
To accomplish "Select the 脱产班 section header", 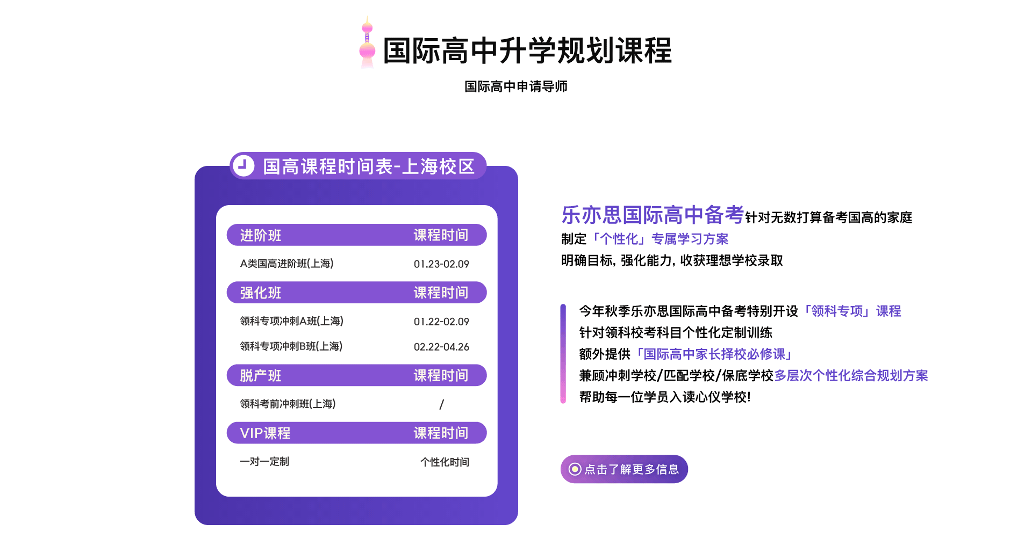I will click(x=357, y=375).
